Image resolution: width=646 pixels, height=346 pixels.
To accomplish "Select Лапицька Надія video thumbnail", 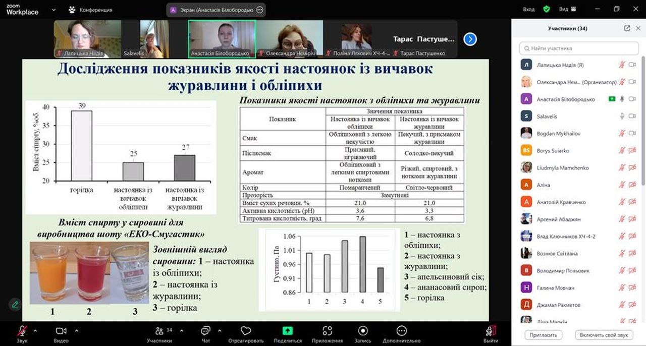I will point(87,39).
